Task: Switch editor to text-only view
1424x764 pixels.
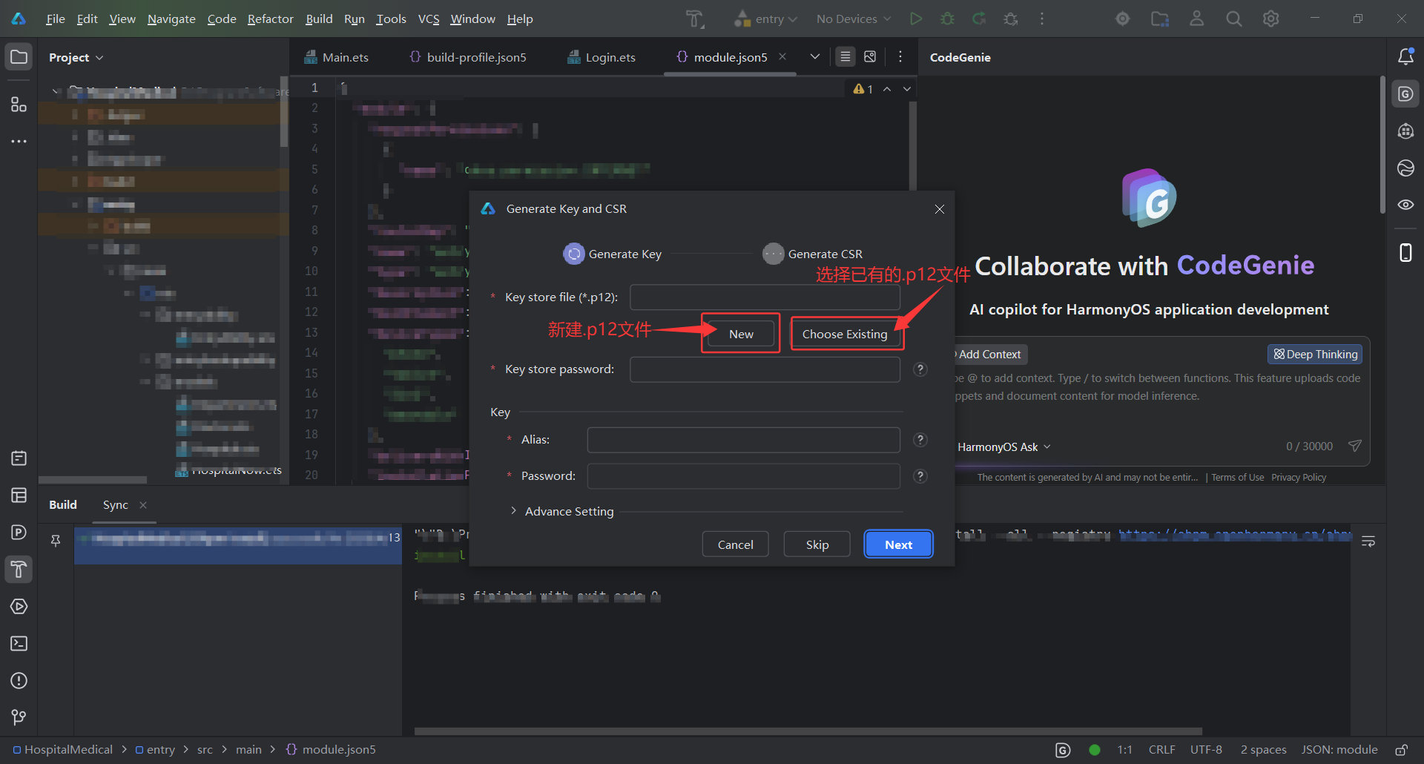Action: coord(845,56)
